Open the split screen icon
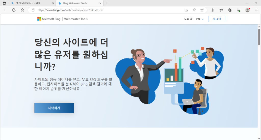The height and width of the screenshot is (140, 261). tap(212, 10)
